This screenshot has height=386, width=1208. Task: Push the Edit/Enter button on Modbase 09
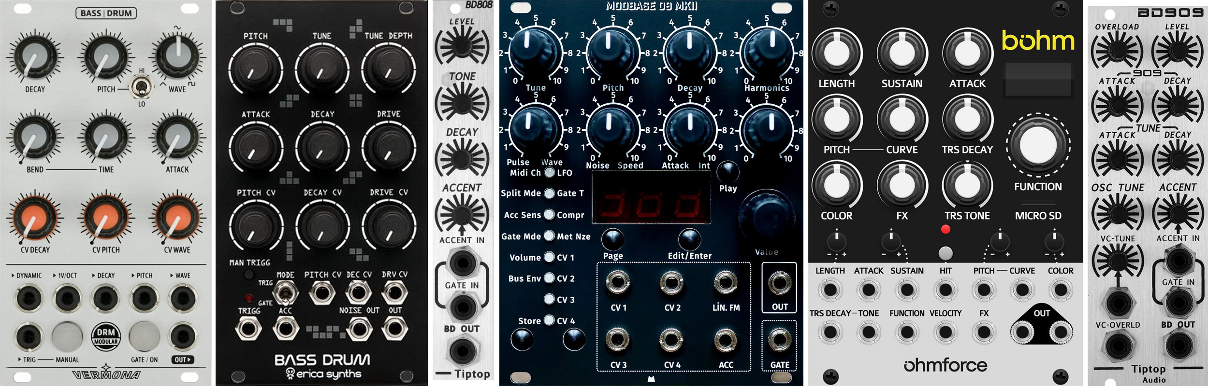(690, 239)
